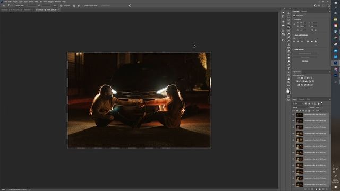Collapse the Quick Actions section
The image size is (340, 191).
click(x=293, y=49)
